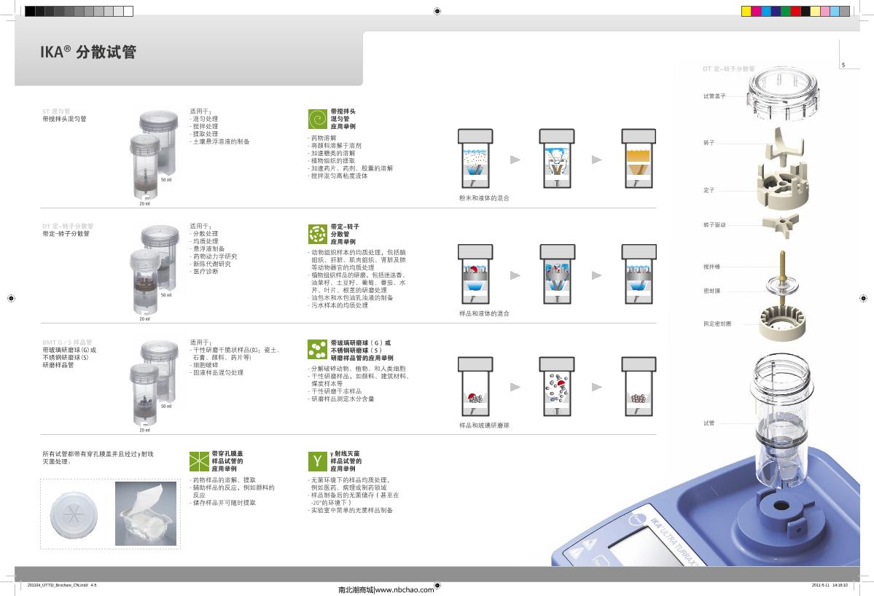Pick the green swatch in the color bar
The height and width of the screenshot is (596, 874).
coord(785,11)
